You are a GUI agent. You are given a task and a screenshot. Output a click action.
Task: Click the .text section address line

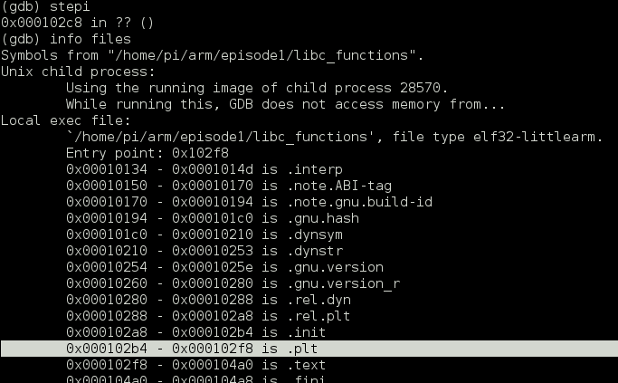point(195,365)
